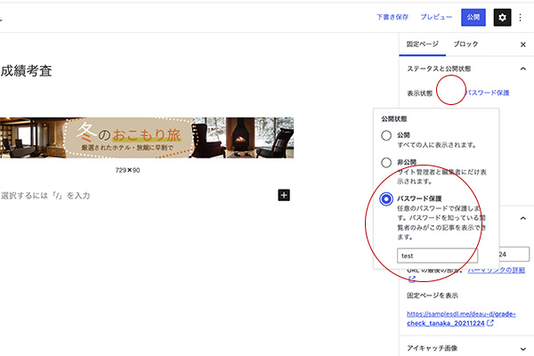Screen dimensions: 534x356
Task: Close the settings sidebar
Action: pyautogui.click(x=522, y=44)
